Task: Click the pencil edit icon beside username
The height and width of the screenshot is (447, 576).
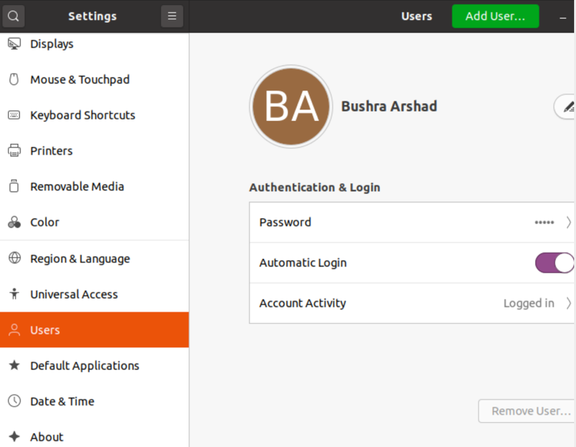Action: click(x=567, y=107)
